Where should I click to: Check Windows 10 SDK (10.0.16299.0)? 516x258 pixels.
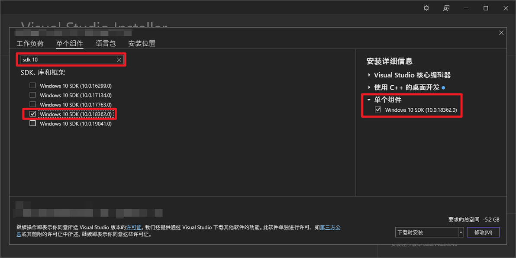(x=32, y=86)
